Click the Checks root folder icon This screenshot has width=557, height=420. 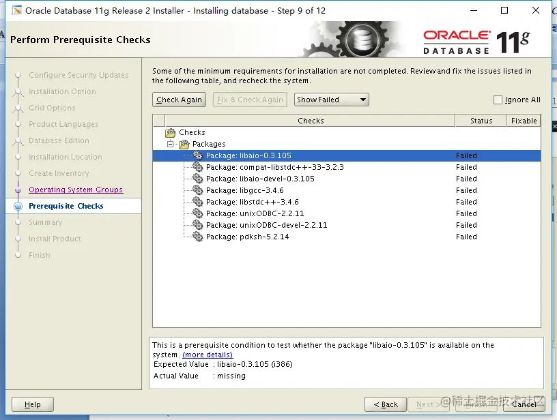[171, 133]
